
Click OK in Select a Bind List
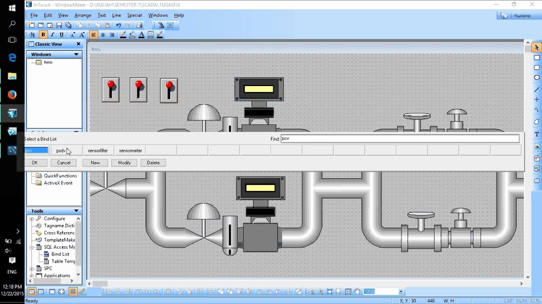[x=35, y=163]
